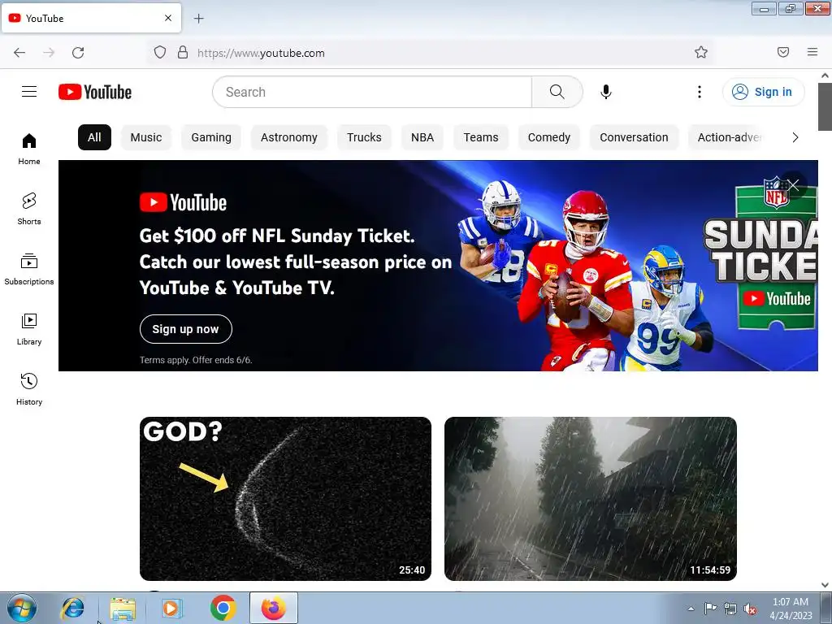The image size is (832, 624).
Task: Open History from the sidebar
Action: pos(29,389)
